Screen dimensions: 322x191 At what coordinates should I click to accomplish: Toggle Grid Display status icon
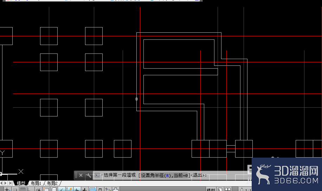[22, 189]
